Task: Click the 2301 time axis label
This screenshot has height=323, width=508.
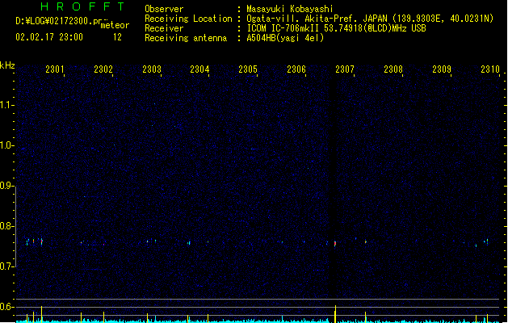Action: tap(55, 69)
